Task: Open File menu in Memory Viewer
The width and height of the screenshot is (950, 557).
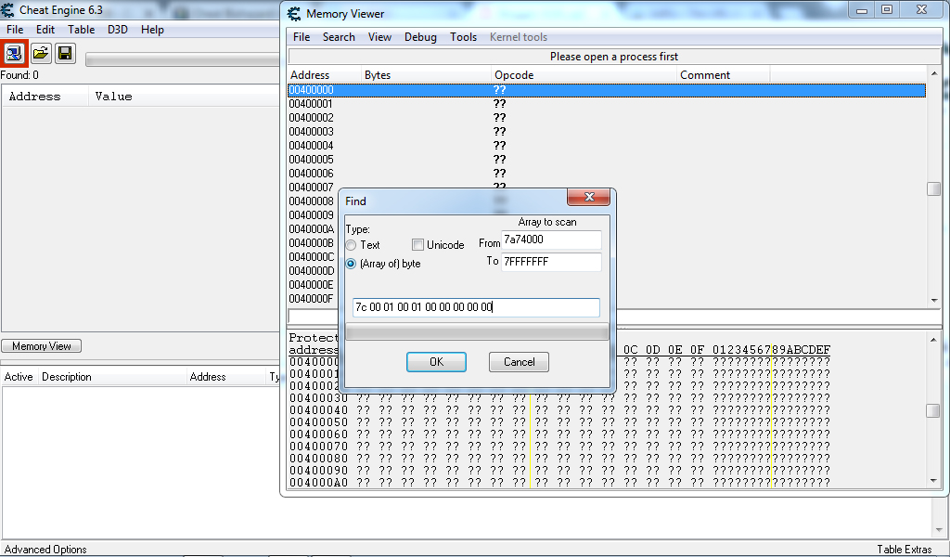Action: coord(302,37)
